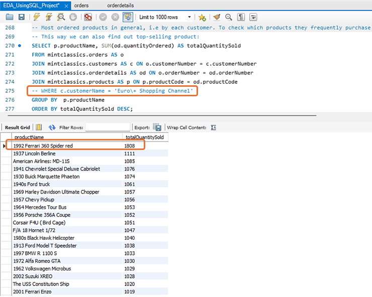Select row '1930 Buick Marquette Phaeton'

pos(90,177)
